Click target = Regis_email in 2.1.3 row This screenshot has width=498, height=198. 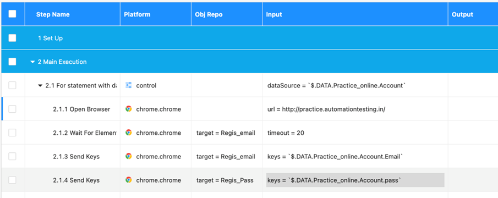coord(226,156)
